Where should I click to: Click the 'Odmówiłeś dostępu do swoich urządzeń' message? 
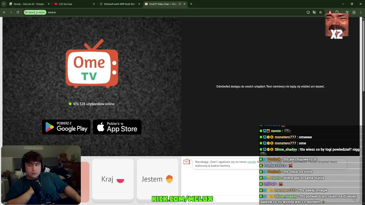point(270,86)
